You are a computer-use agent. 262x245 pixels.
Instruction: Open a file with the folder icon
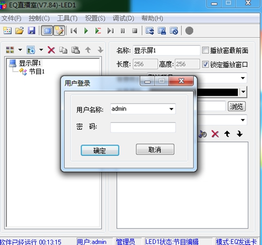[19, 31]
